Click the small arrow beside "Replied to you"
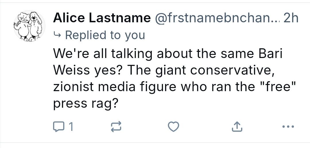This screenshot has height=148, width=310. coord(57,35)
